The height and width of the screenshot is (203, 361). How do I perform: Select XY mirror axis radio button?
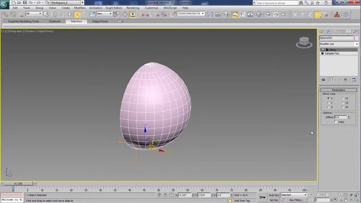point(343,98)
